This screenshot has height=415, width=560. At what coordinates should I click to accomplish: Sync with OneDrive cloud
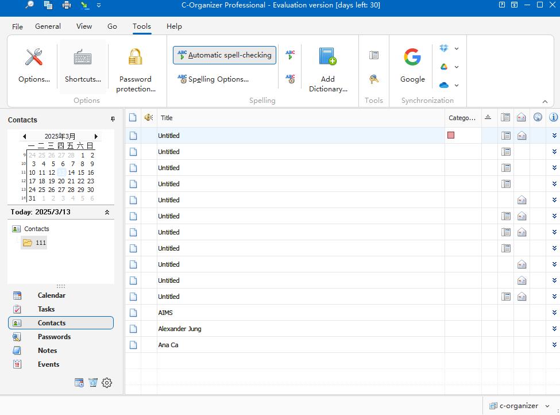point(443,84)
